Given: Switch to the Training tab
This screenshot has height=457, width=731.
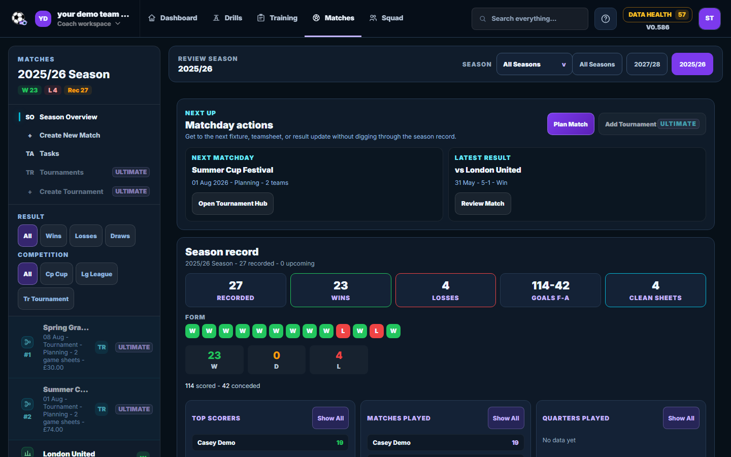Looking at the screenshot, I should point(277,18).
